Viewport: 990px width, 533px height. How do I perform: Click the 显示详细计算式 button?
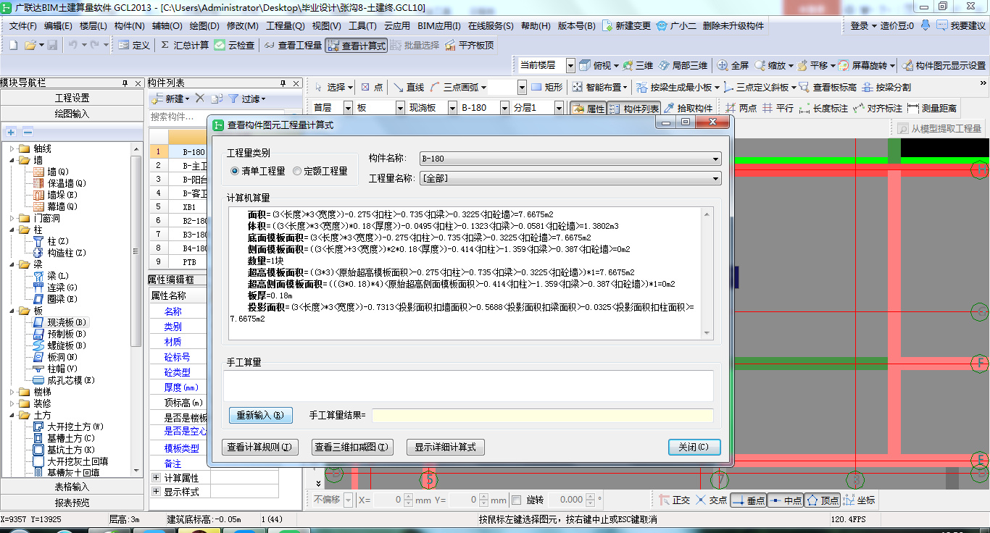click(445, 447)
